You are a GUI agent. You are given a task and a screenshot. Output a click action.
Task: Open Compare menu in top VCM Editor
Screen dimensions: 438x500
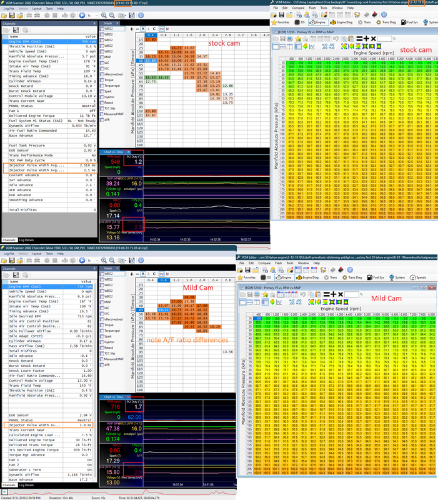(298, 7)
